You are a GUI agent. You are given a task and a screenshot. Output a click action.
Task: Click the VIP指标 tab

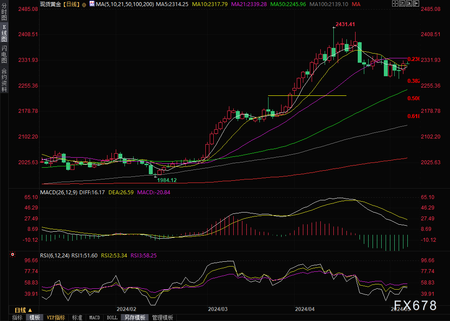coord(56,318)
